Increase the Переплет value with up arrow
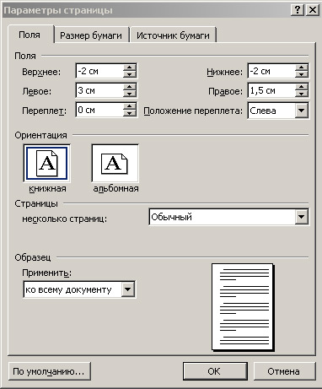 point(130,106)
